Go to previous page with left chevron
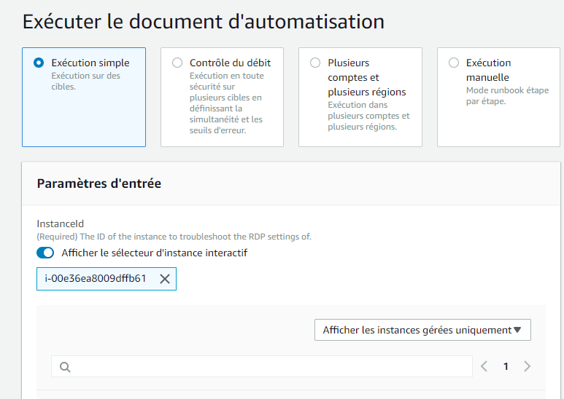This screenshot has width=564, height=399. tap(484, 366)
